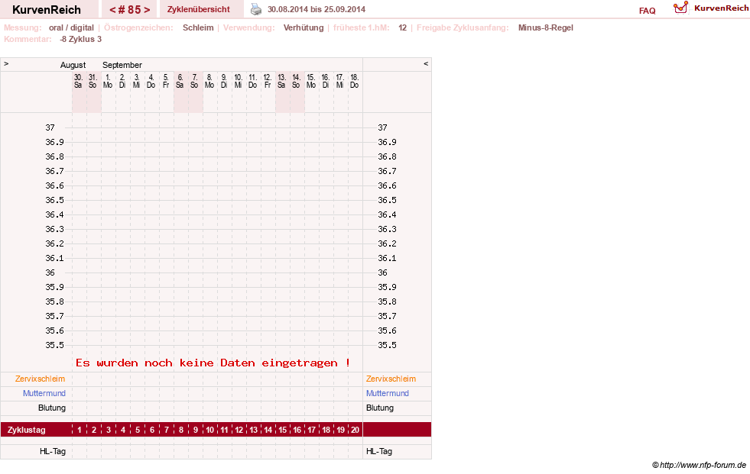The image size is (750, 474).
Task: Select the date column 31. So
Action: point(93,81)
